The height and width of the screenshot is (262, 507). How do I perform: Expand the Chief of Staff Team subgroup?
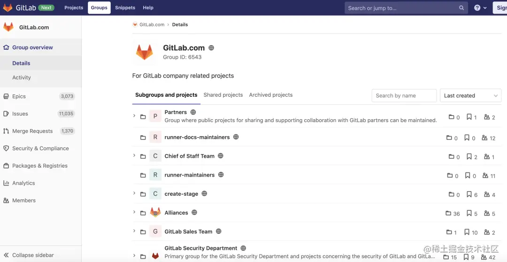134,155
